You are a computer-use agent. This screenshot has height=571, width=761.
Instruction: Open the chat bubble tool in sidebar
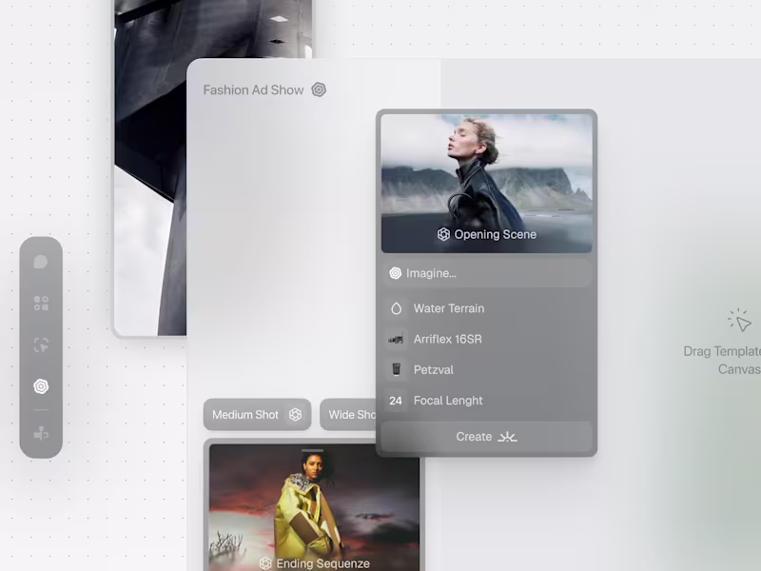click(41, 263)
